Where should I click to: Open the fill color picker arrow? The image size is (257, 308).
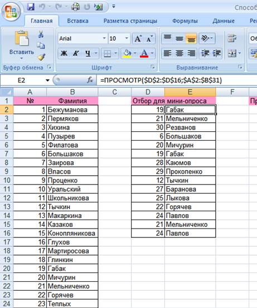pyautogui.click(x=135, y=53)
